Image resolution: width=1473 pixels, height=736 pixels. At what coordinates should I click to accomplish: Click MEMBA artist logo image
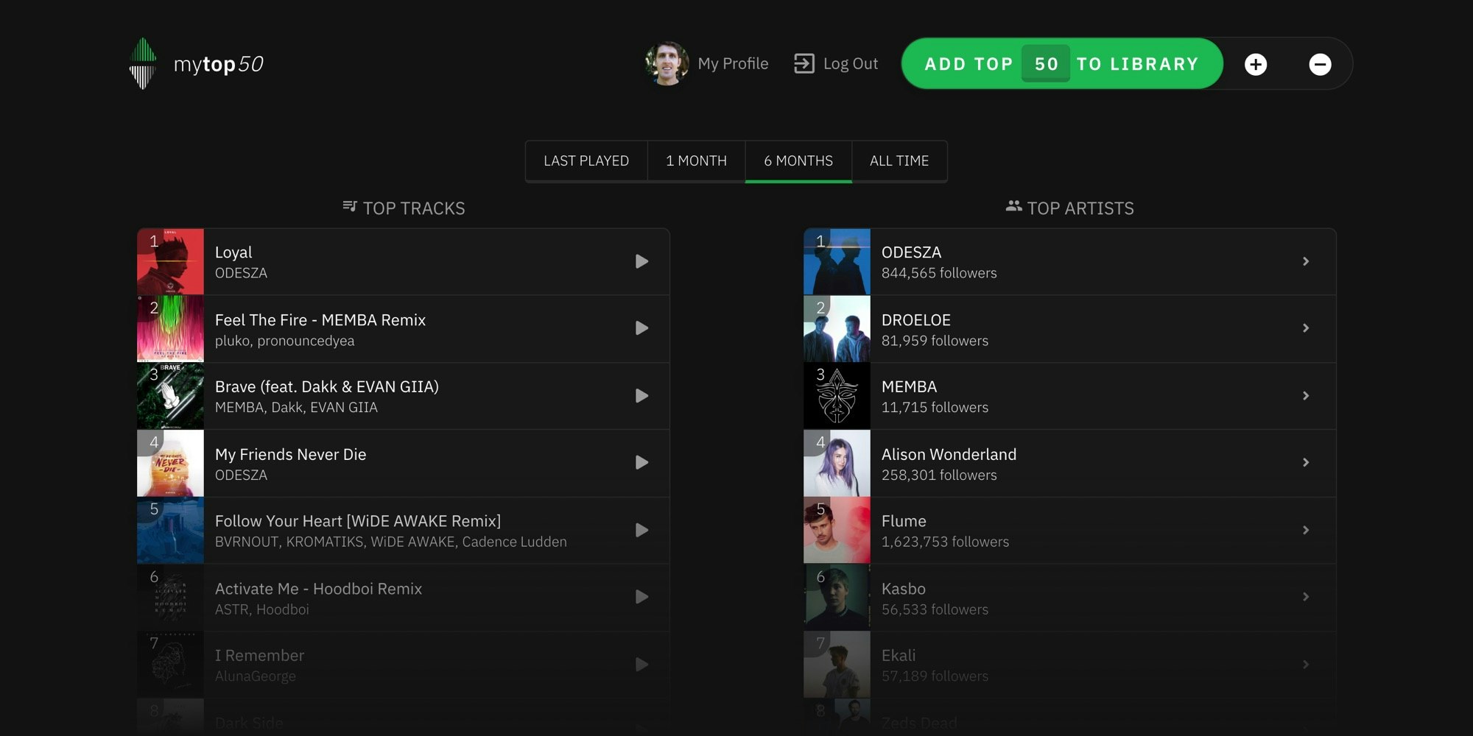tap(837, 396)
